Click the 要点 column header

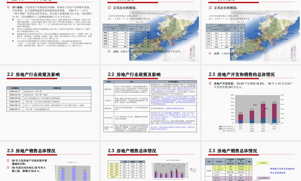(132, 82)
